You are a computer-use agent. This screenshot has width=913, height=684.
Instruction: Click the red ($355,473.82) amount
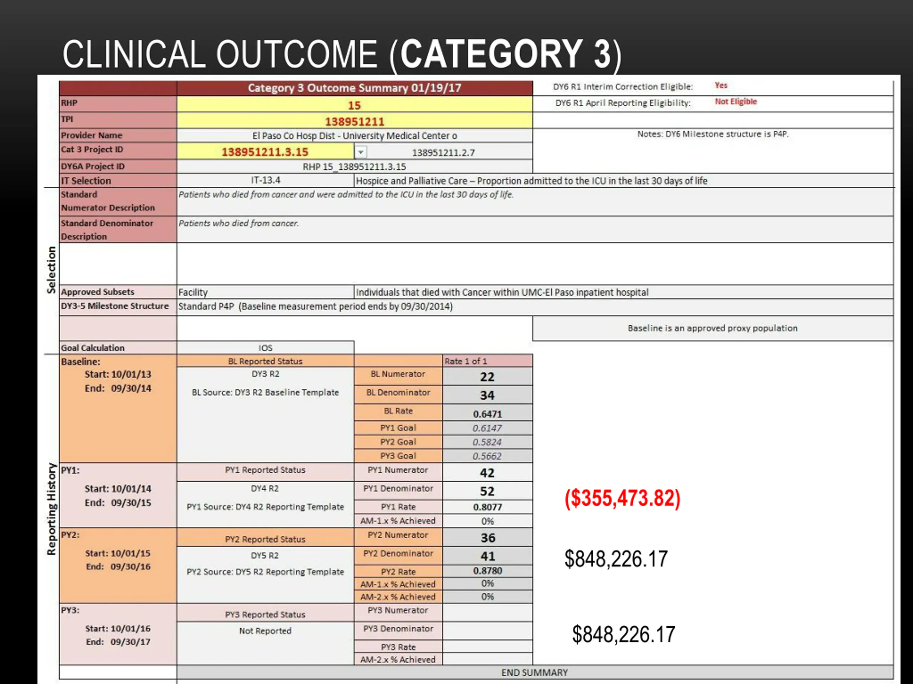(622, 498)
